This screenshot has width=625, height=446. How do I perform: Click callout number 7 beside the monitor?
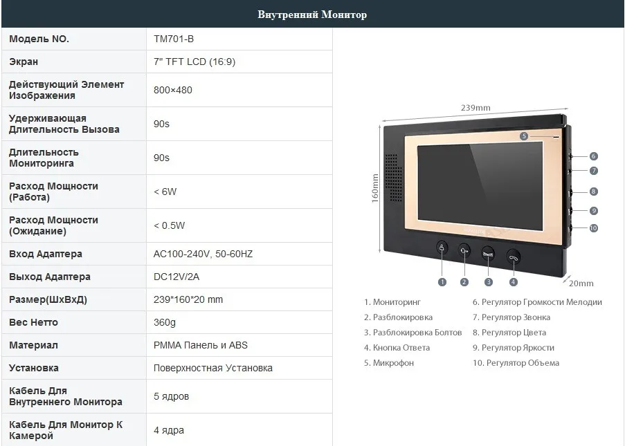click(594, 170)
